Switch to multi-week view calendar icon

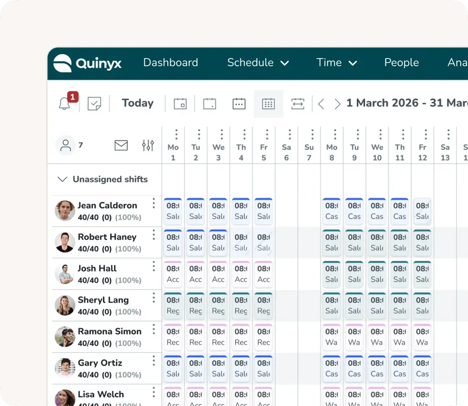[239, 104]
